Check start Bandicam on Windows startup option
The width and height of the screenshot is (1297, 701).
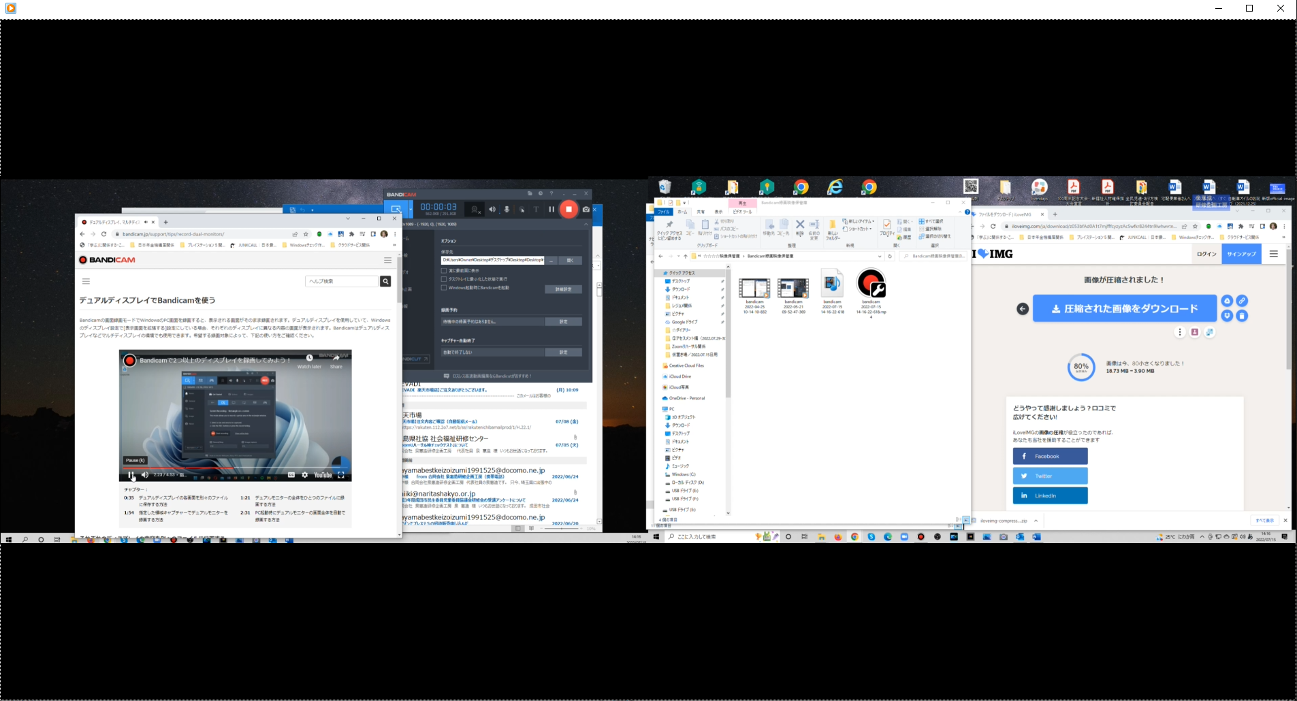coord(444,287)
